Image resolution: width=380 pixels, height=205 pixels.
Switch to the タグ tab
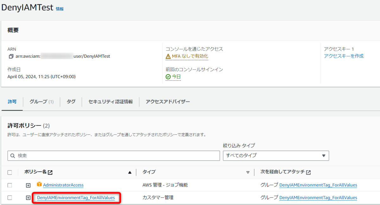point(71,102)
